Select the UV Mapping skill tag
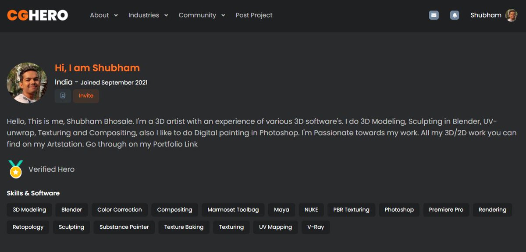 click(x=275, y=227)
